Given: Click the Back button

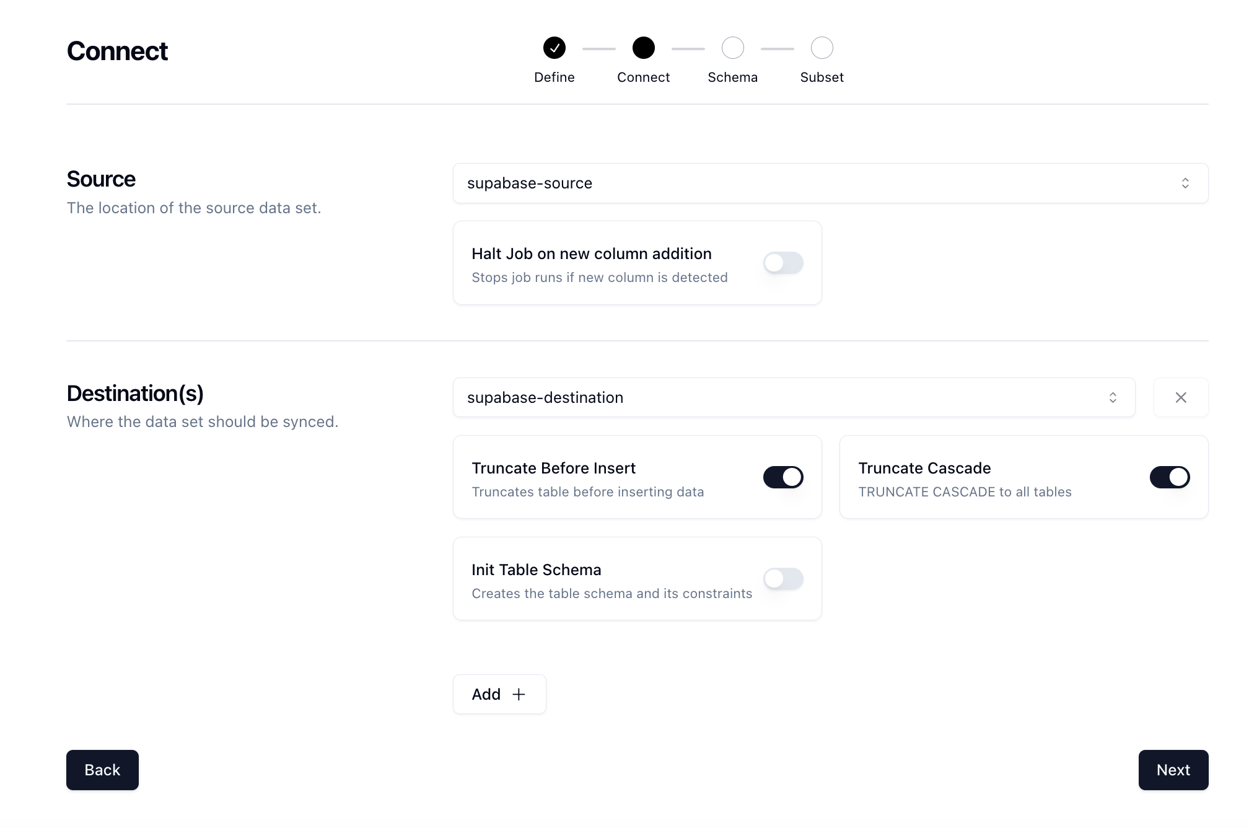Looking at the screenshot, I should pos(102,770).
